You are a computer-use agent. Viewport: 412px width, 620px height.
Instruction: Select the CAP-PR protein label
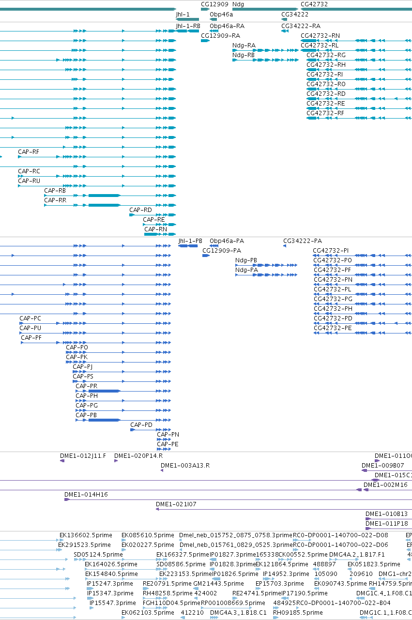[87, 386]
